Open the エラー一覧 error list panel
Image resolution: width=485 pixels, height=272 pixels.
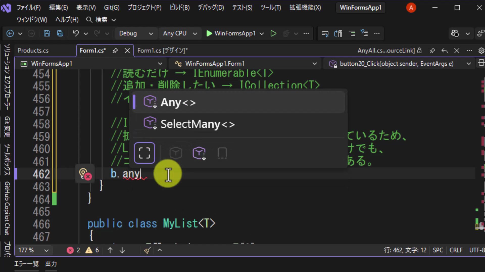coord(26,264)
